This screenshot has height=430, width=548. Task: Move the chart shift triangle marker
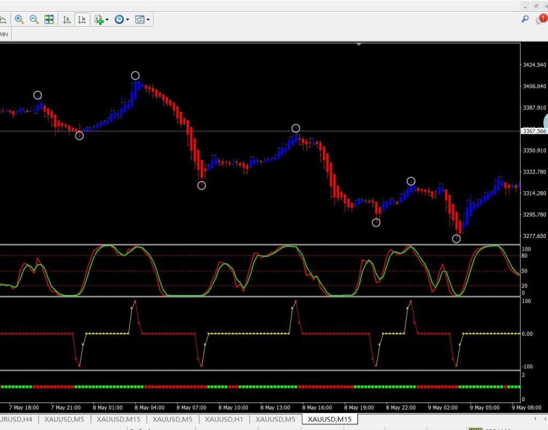(x=359, y=44)
